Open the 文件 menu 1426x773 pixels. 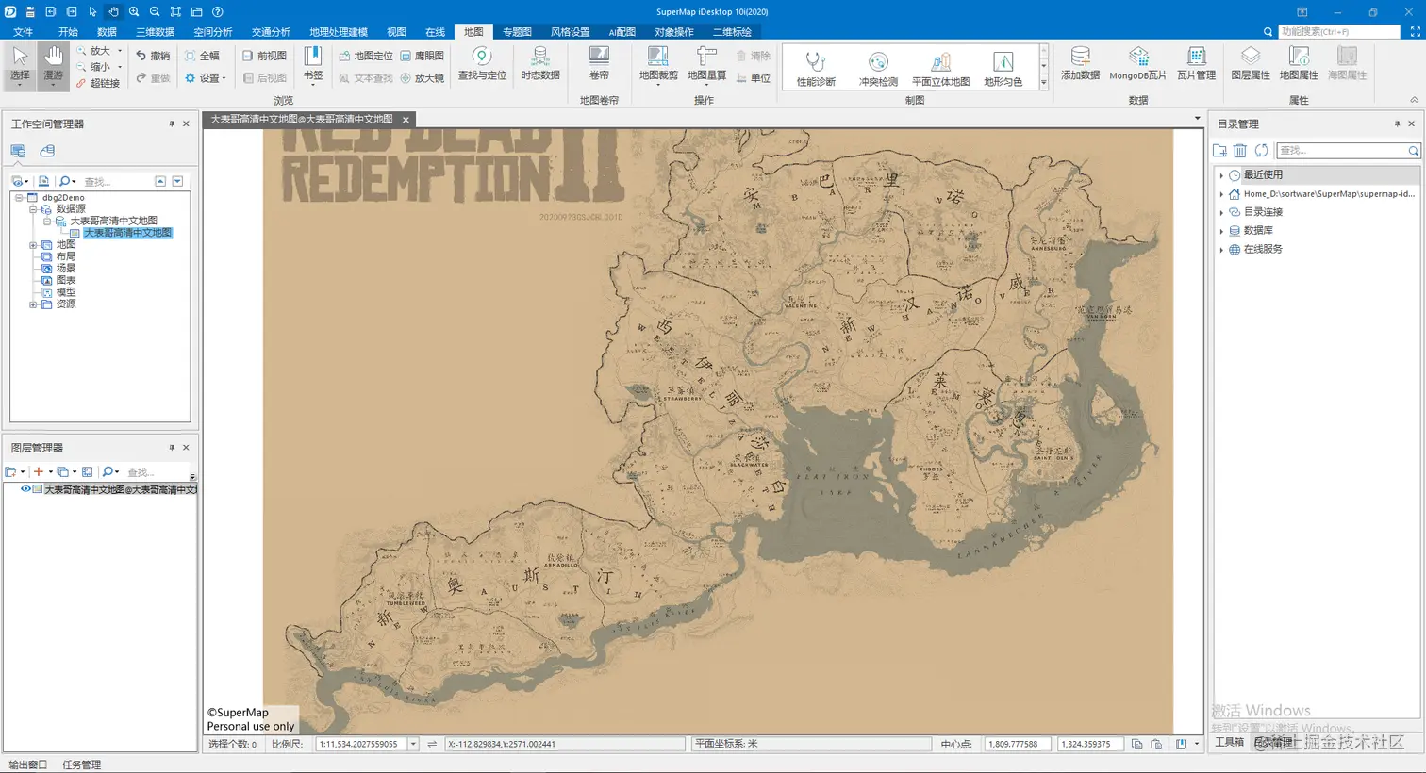[24, 32]
